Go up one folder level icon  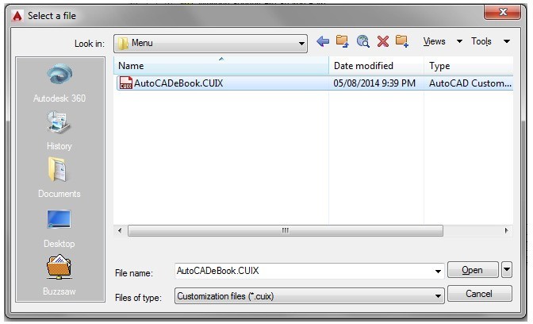click(343, 41)
